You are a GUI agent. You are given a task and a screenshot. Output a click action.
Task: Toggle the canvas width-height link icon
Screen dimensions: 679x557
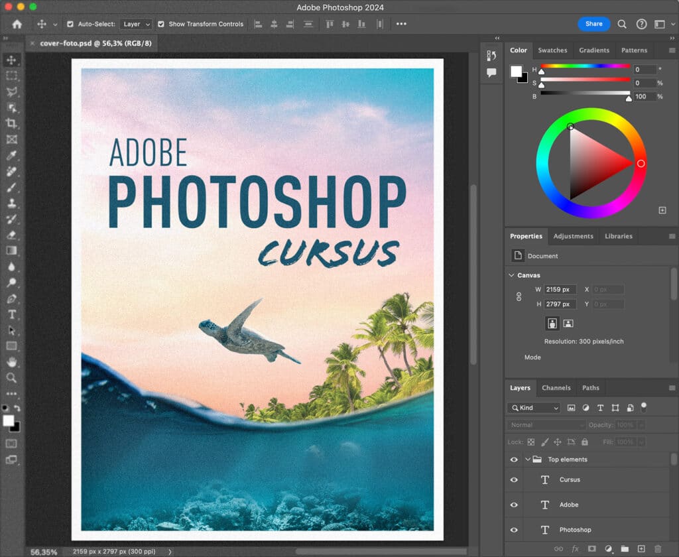pyautogui.click(x=519, y=296)
